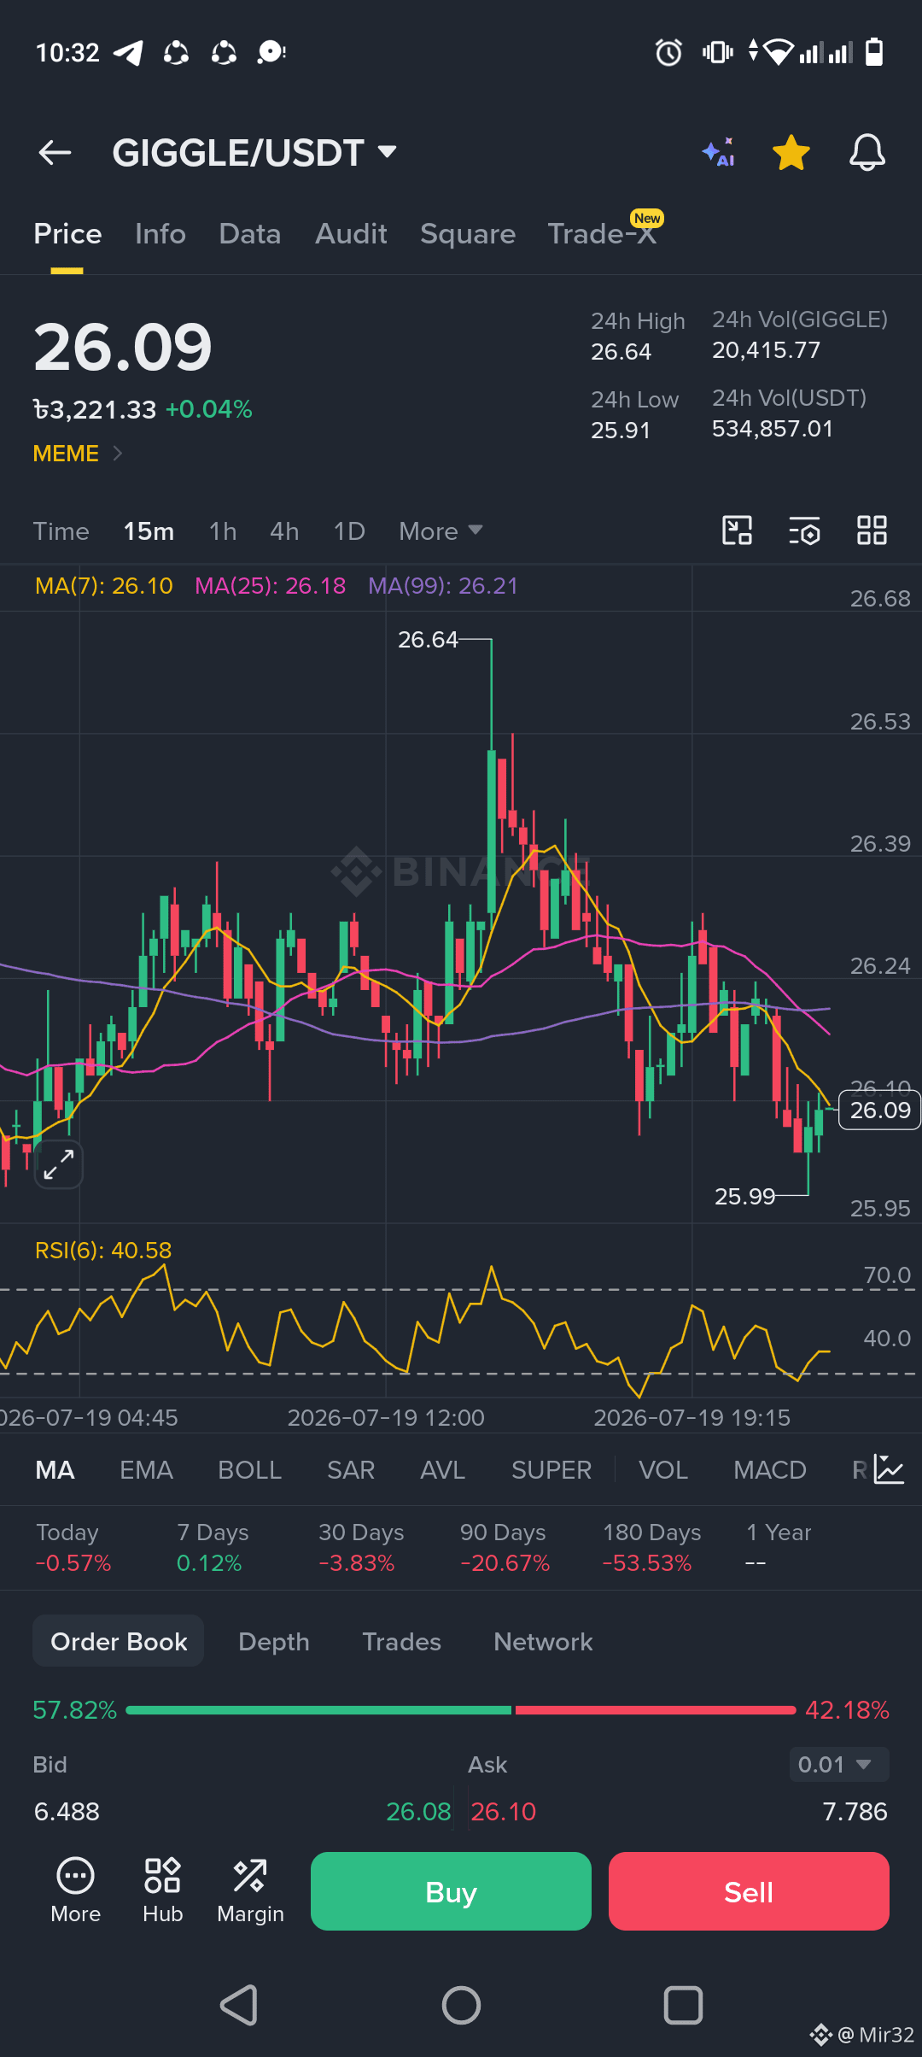The width and height of the screenshot is (922, 2057).
Task: Tap the bid price 26.08
Action: click(418, 1812)
